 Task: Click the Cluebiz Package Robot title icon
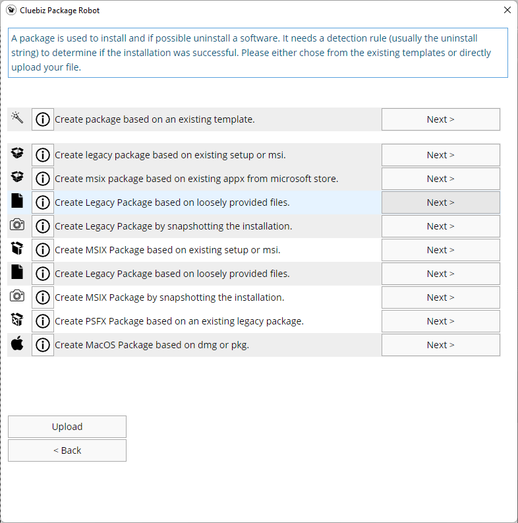11,11
